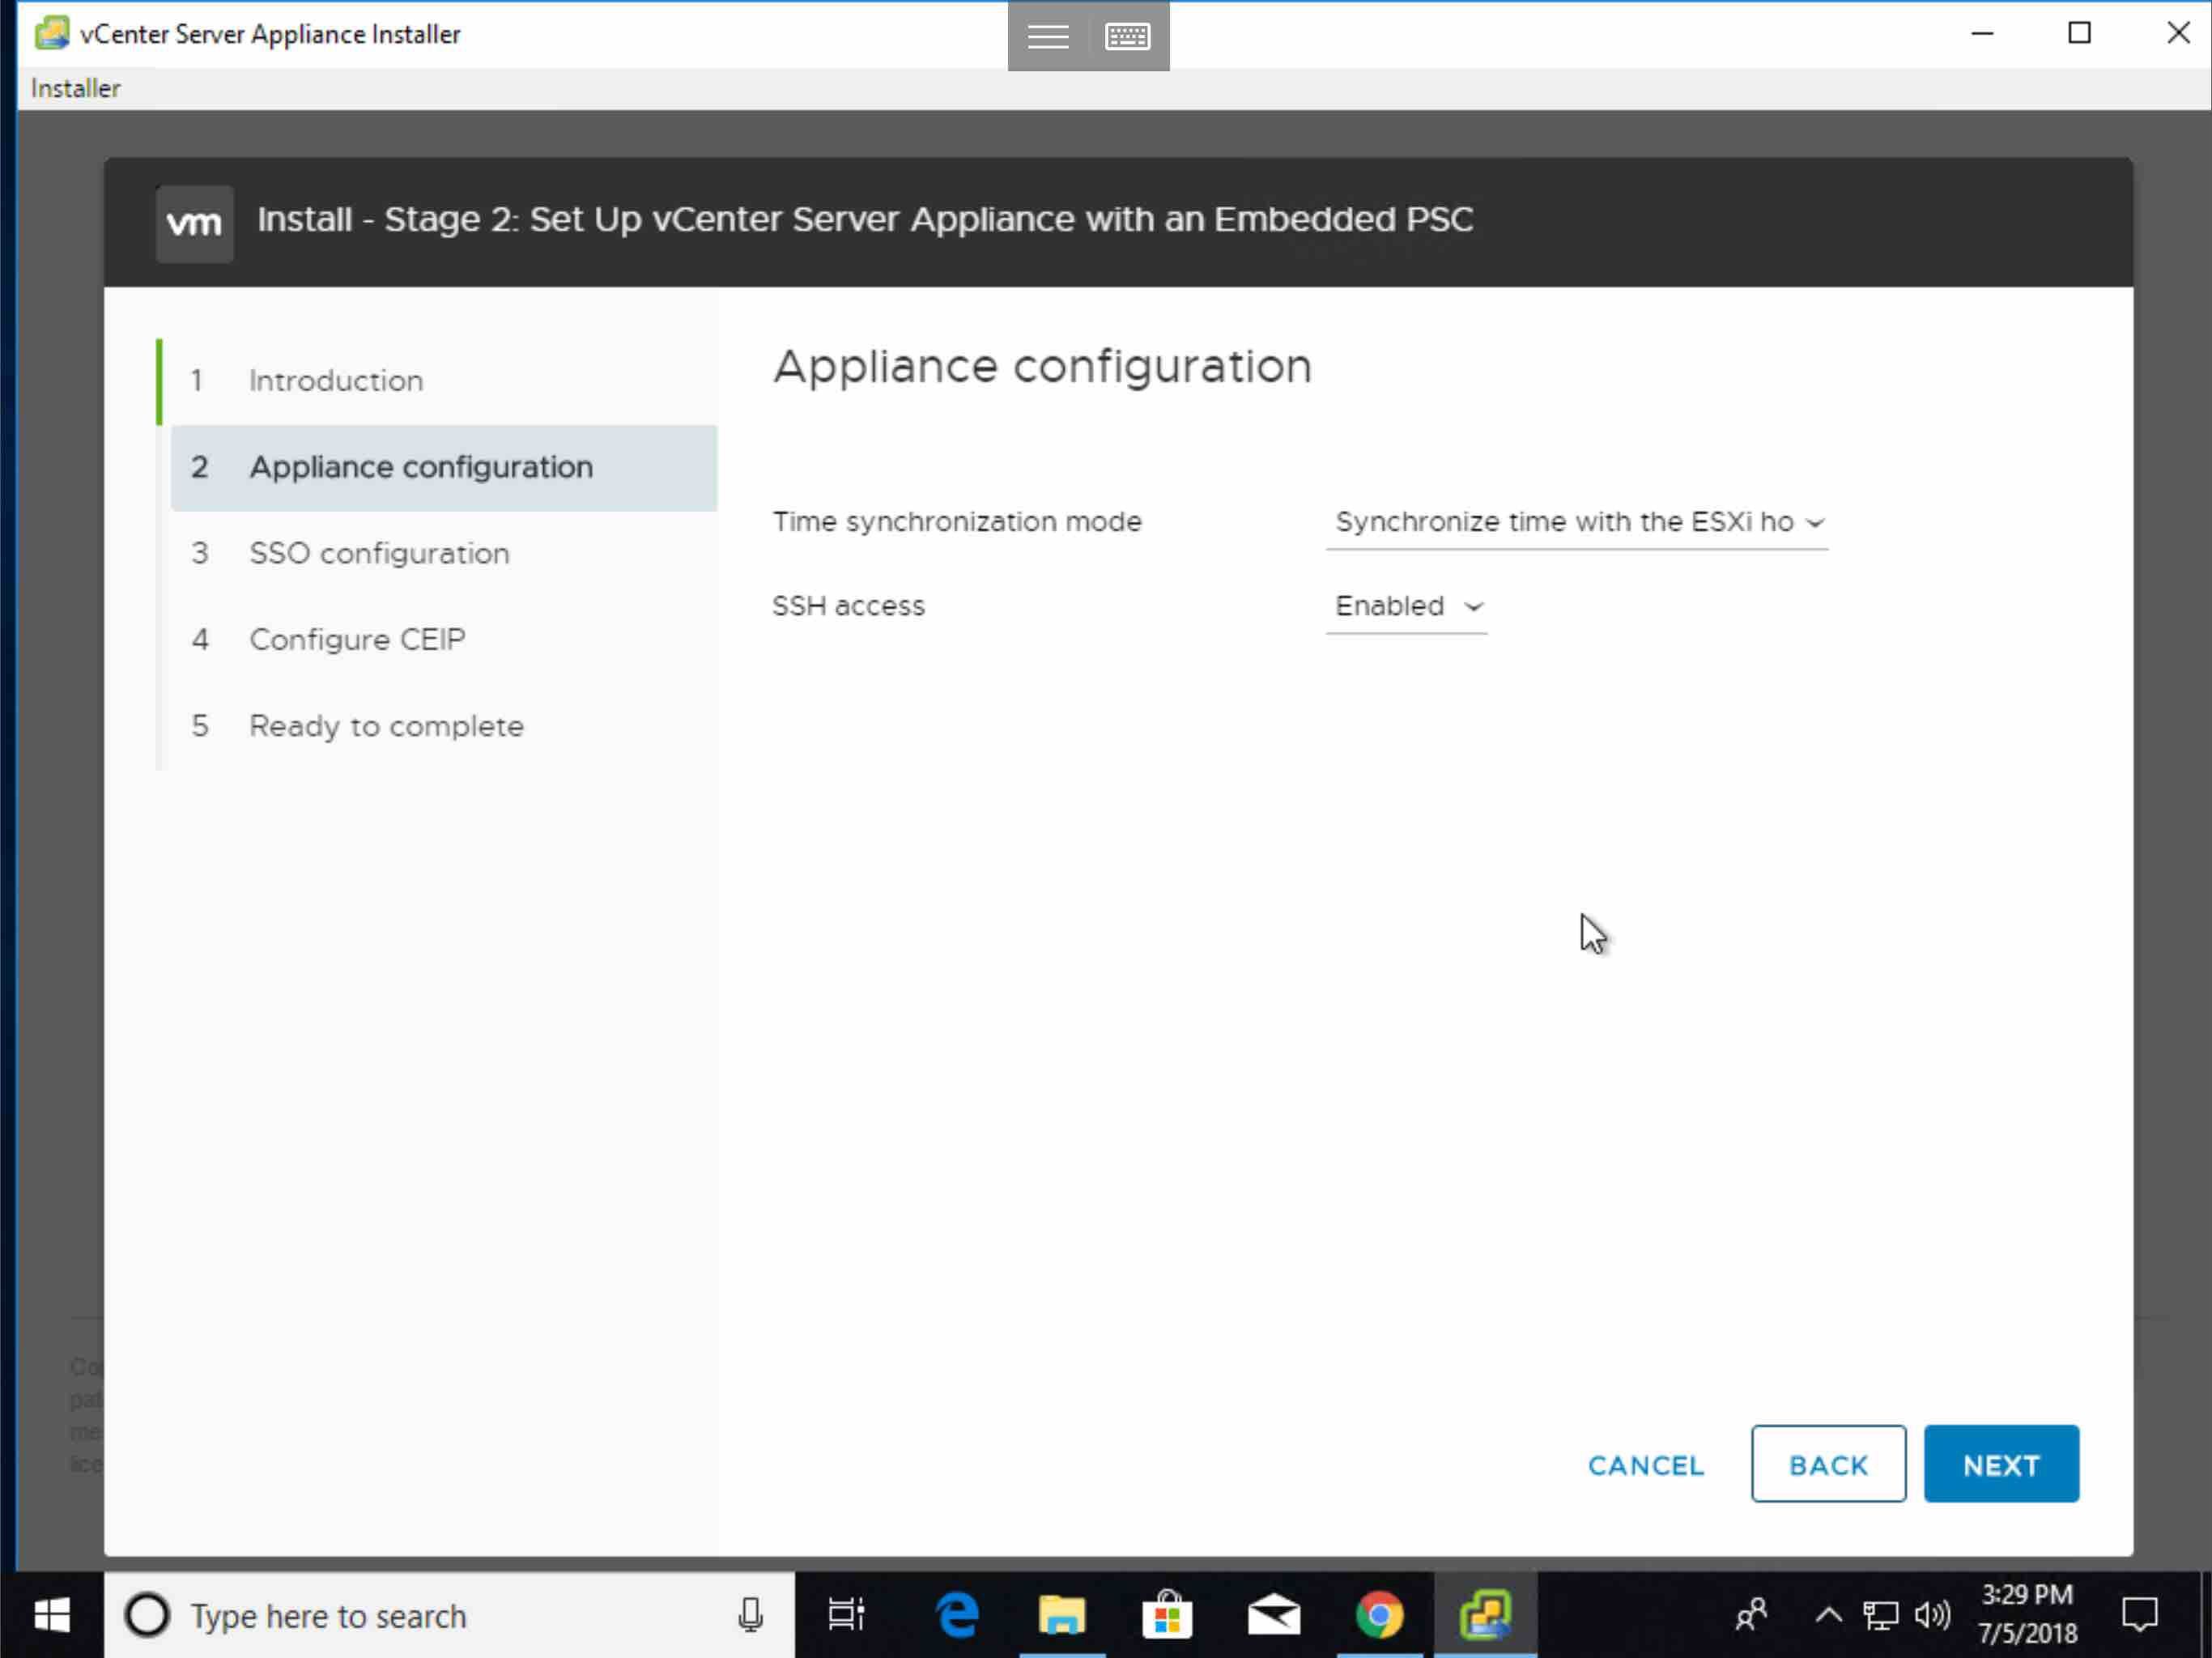Click the Stage 2 installer title text
Viewport: 2212px width, 1658px height.
(865, 220)
